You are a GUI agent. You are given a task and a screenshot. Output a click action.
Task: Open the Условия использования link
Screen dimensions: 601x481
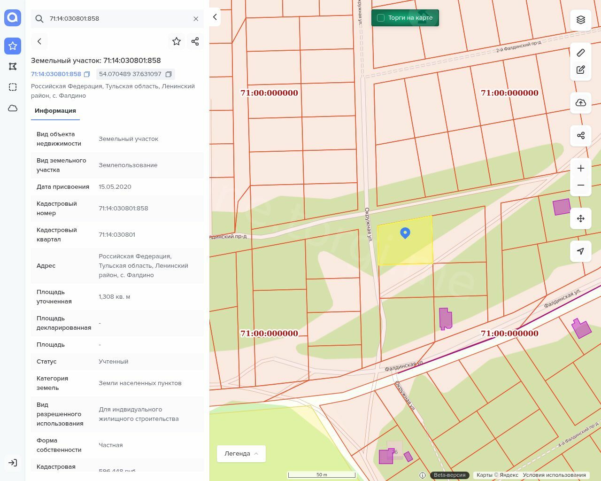click(x=554, y=475)
